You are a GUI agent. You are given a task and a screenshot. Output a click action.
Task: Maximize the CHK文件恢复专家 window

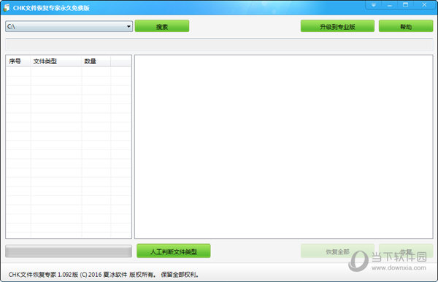pos(406,5)
